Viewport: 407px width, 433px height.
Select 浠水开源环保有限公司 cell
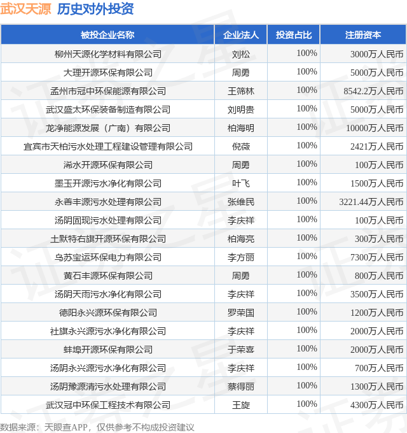[x=108, y=165]
